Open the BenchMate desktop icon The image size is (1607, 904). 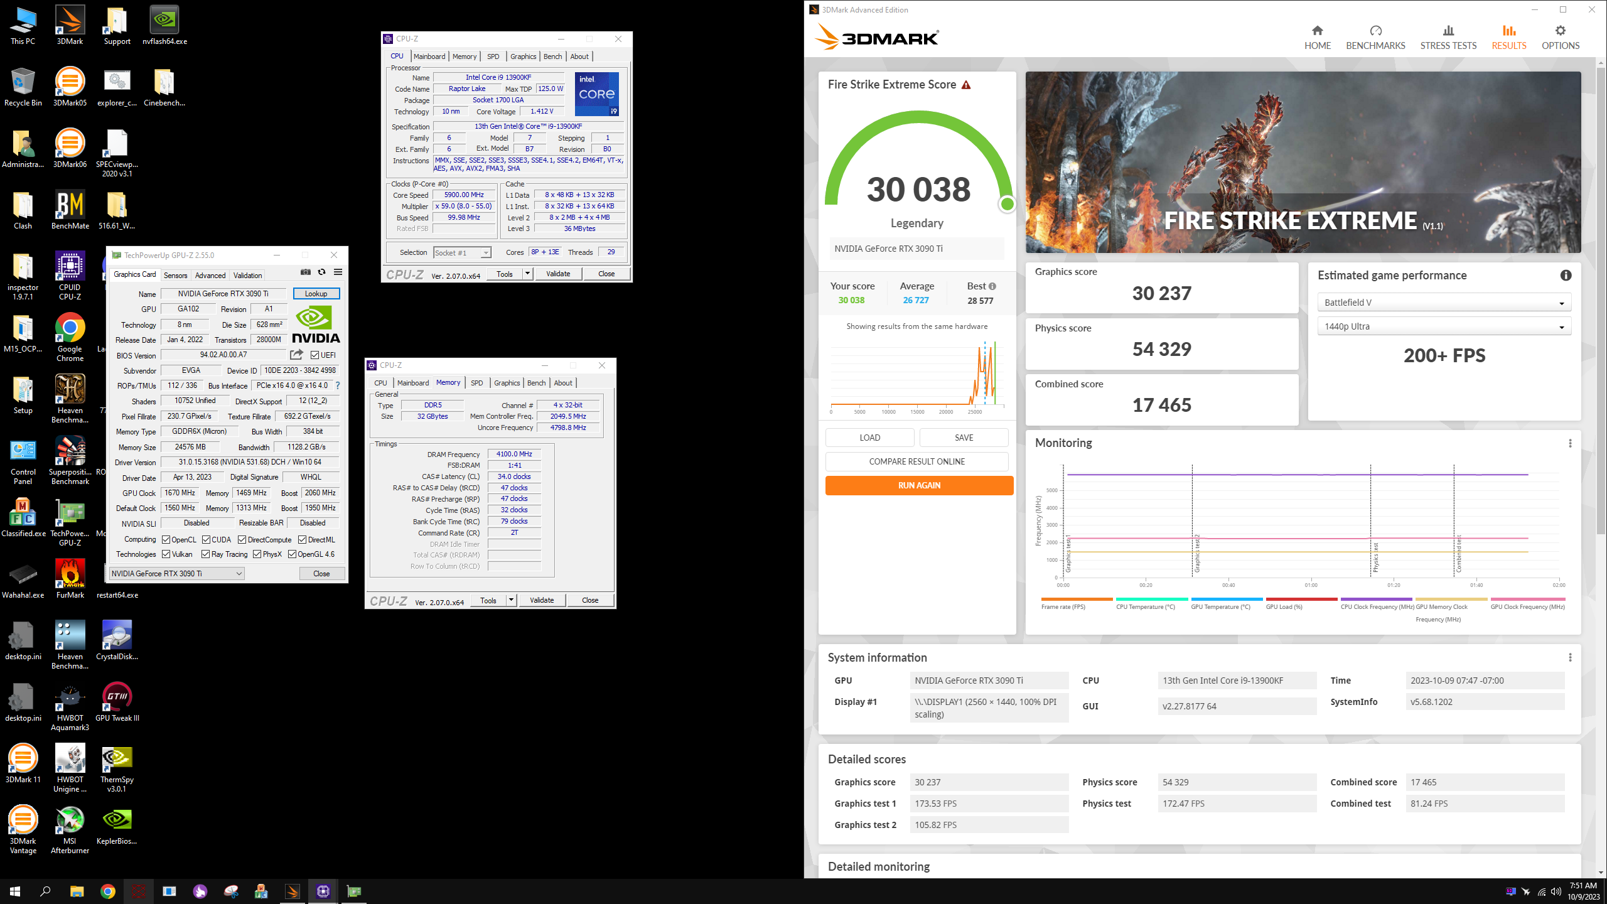tap(70, 210)
